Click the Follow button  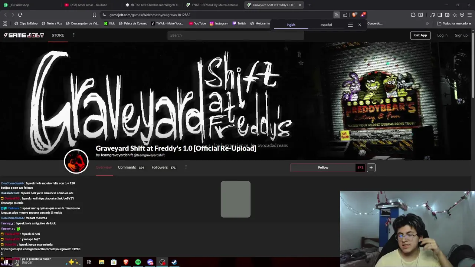coord(323,168)
